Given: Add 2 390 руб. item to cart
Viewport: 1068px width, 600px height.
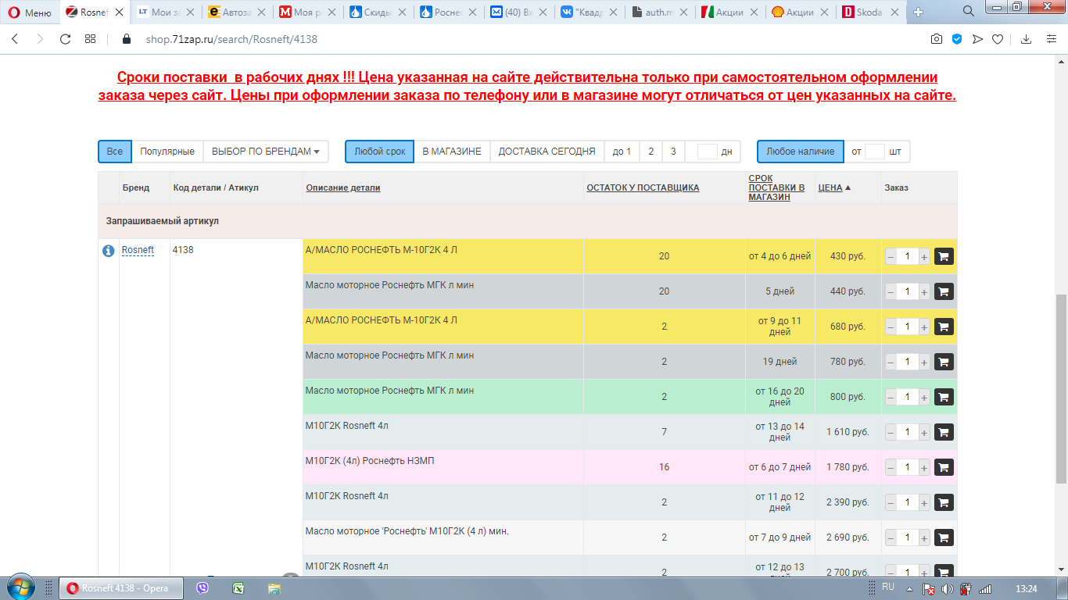Looking at the screenshot, I should tap(944, 502).
